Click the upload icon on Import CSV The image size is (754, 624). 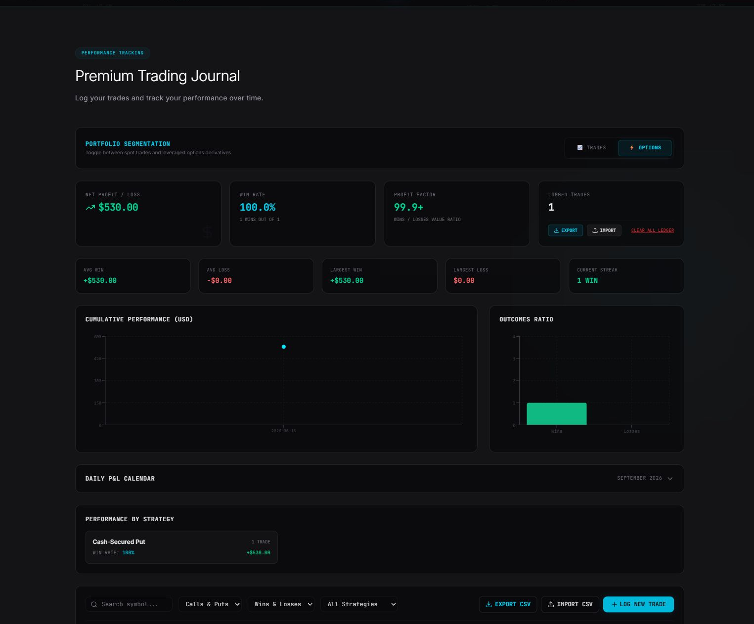551,604
